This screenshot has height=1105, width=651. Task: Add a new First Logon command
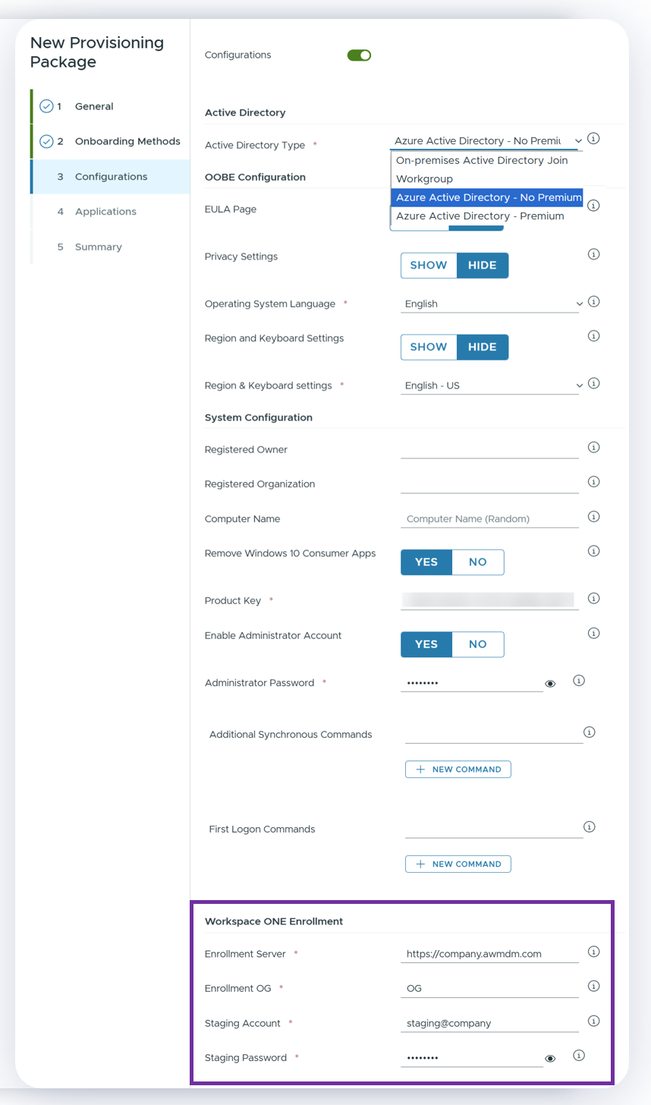(458, 864)
